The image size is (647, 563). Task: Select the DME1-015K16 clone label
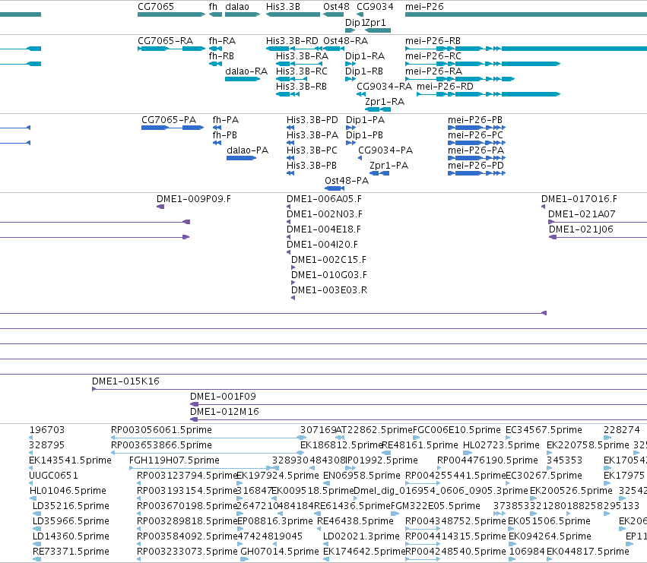point(125,381)
